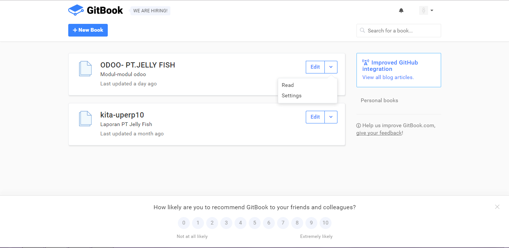Screen dimensions: 509x248
Task: Select rating 5 in the survey
Action: pos(255,223)
